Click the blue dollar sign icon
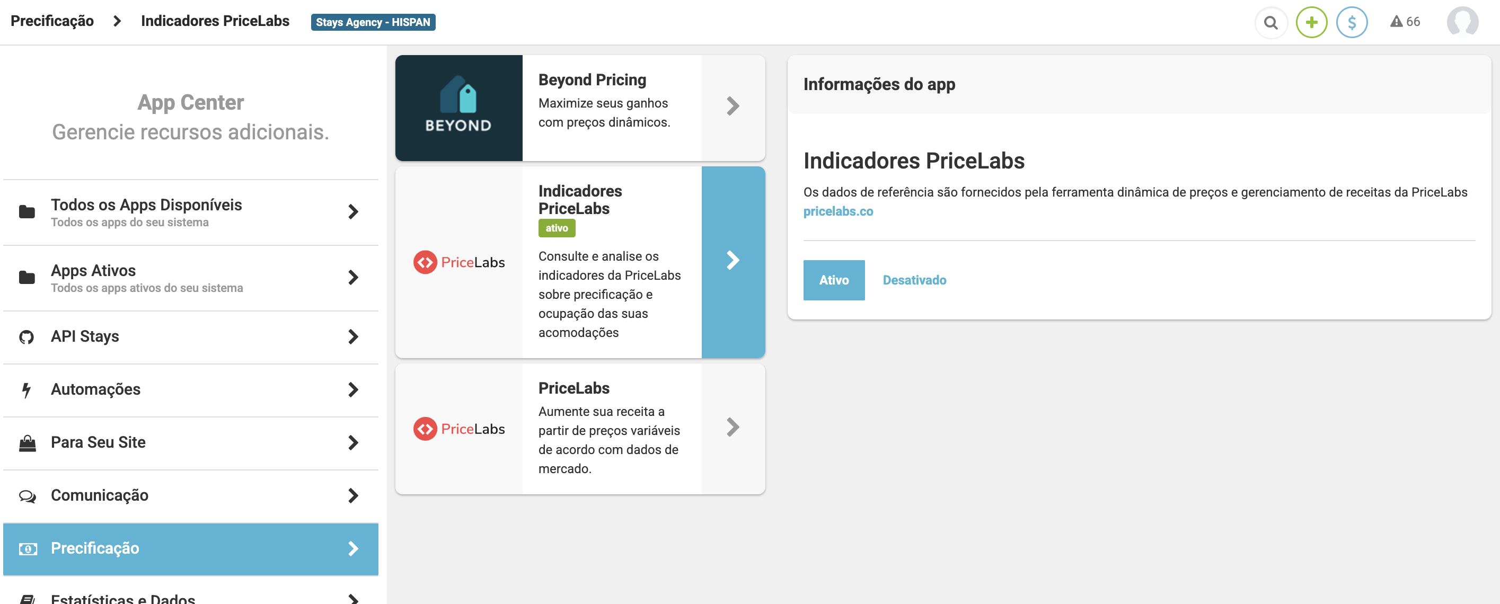Screen dimensions: 1500x604 point(1351,22)
